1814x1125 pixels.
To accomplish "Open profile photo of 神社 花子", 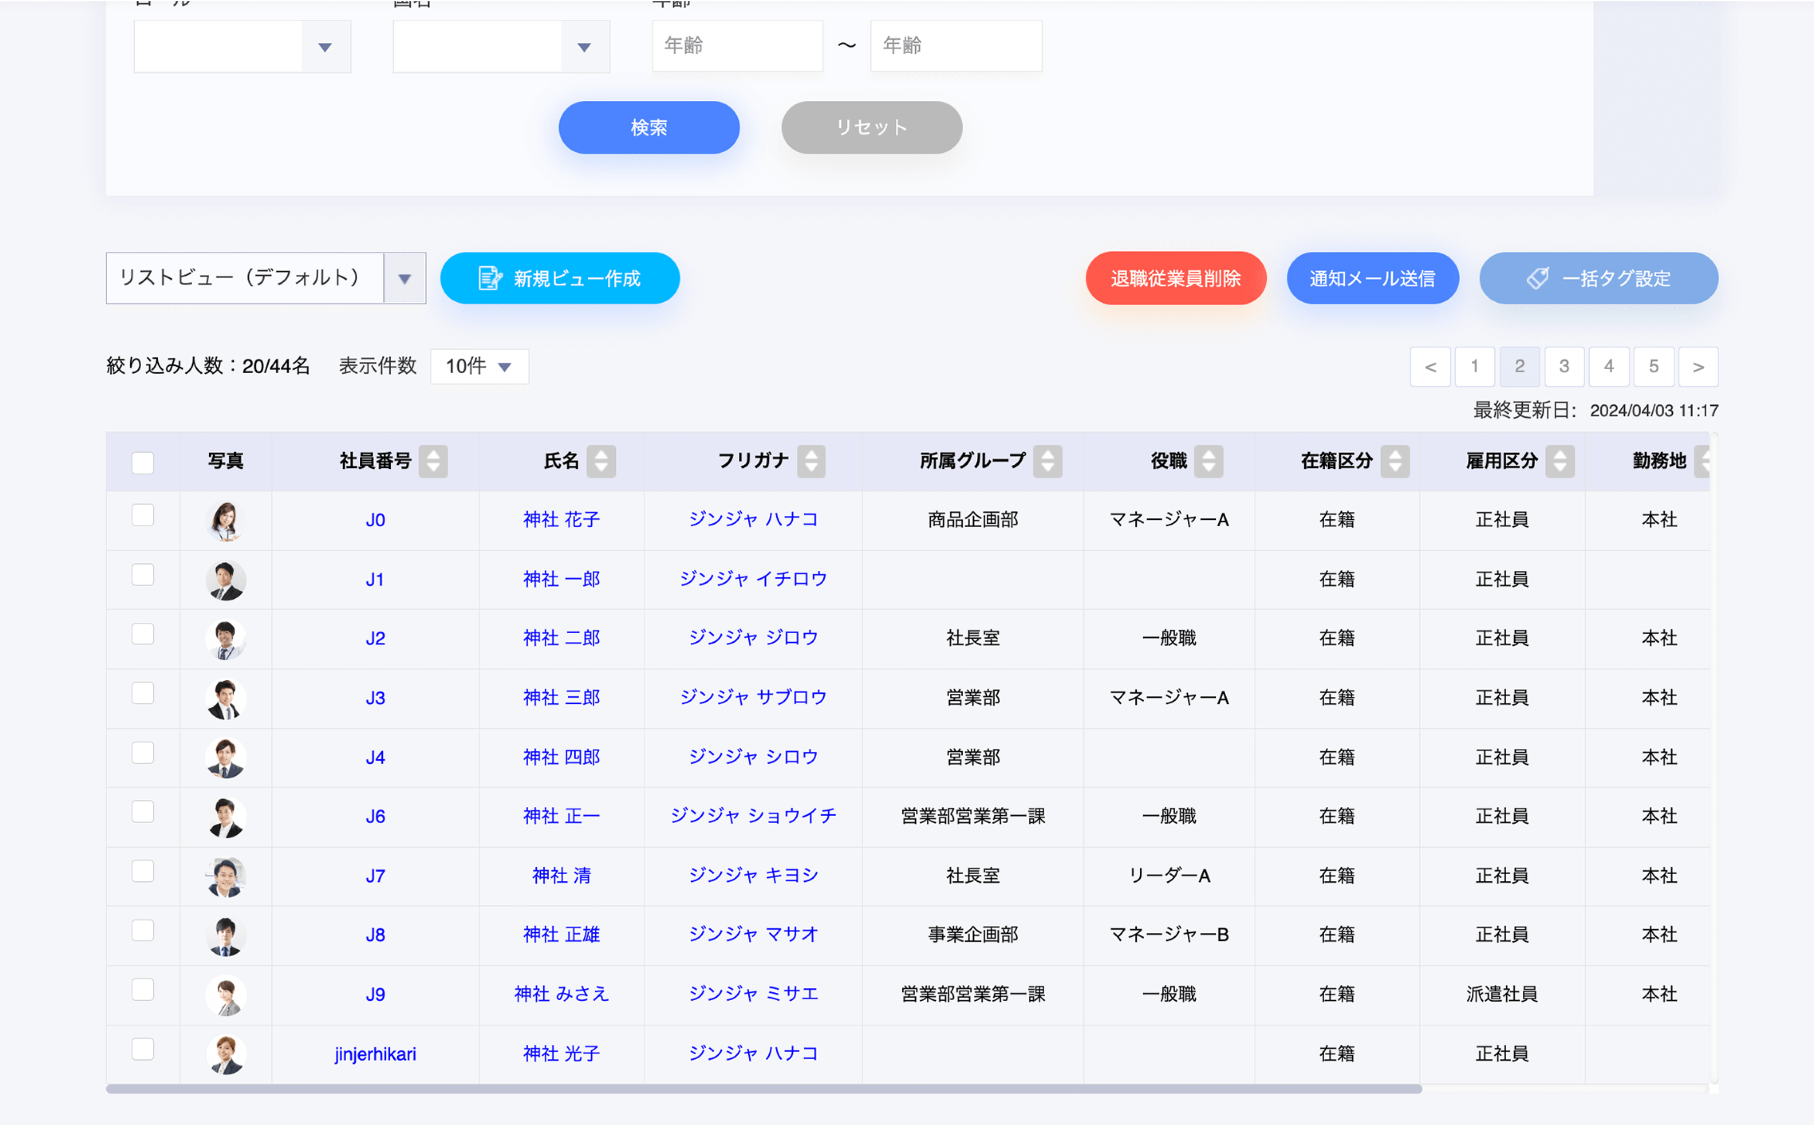I will coord(225,520).
